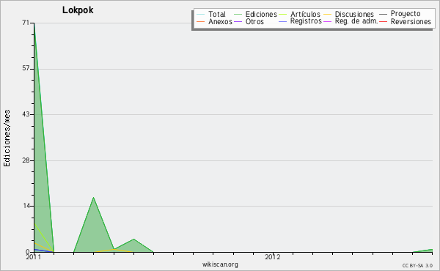The image size is (440, 271).
Task: Click the Artículos legend entry
Action: (x=299, y=14)
